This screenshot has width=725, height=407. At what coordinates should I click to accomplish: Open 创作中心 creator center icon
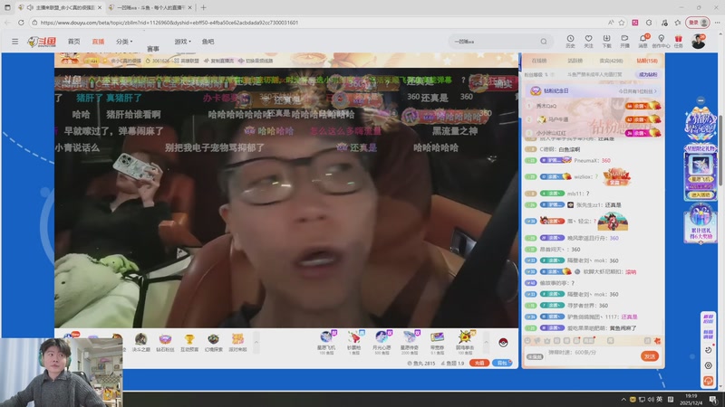tap(662, 41)
